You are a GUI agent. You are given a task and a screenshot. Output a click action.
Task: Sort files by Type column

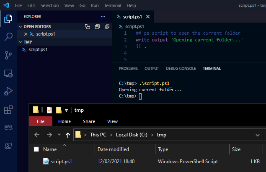[163, 149]
